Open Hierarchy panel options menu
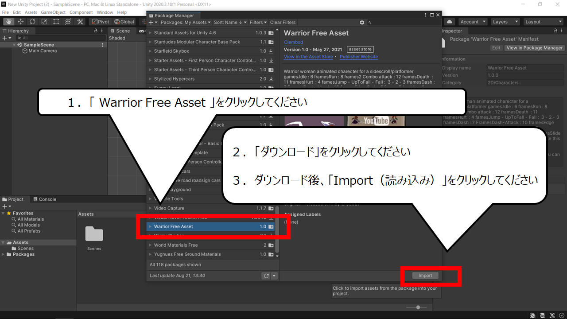Screen dimensions: 567x319 point(103,31)
